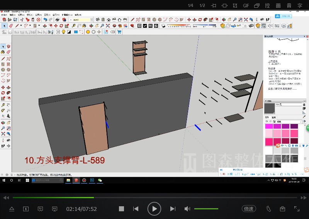Screen dimensions: 309x219
Task: Open the shopping cart Extension Warehouse icon
Action: (x=119, y=32)
